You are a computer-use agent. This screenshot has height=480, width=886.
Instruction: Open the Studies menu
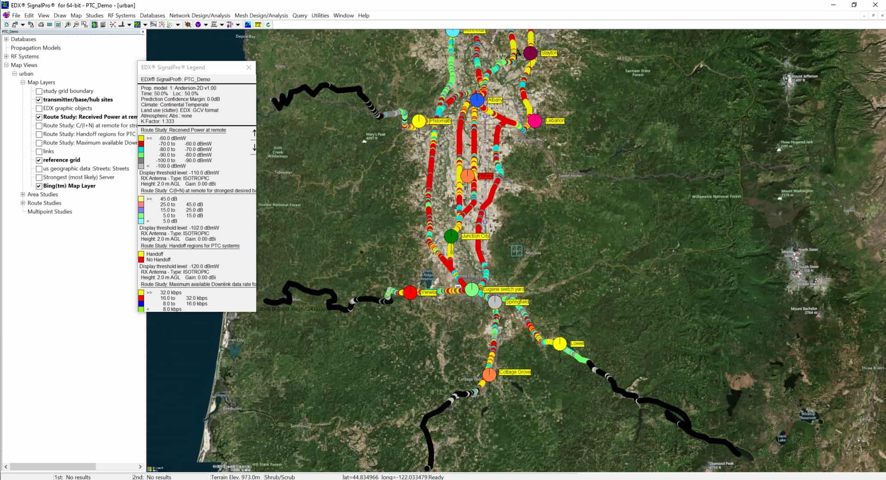tap(95, 15)
